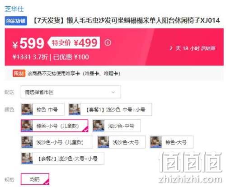226x187 pixels.
Task: Toggle the selected 棕色-小号（儿童款）option
Action: click(55, 126)
